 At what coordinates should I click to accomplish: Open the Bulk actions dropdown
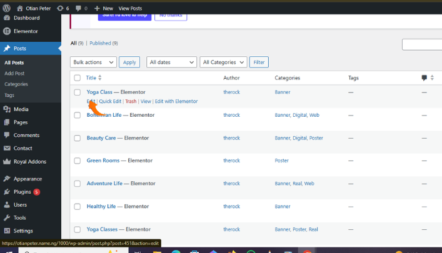(93, 62)
